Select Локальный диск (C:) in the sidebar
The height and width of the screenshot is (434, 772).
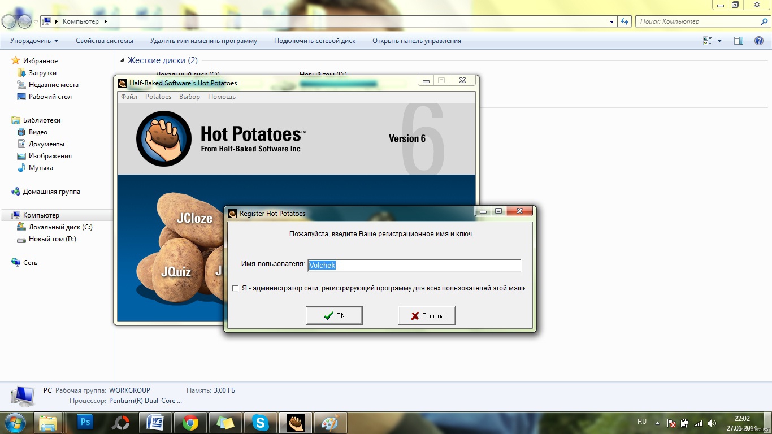pyautogui.click(x=60, y=227)
